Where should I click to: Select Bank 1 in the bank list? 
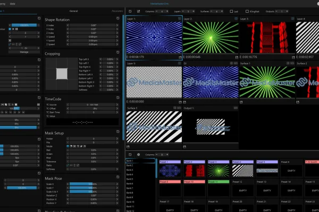(140, 161)
